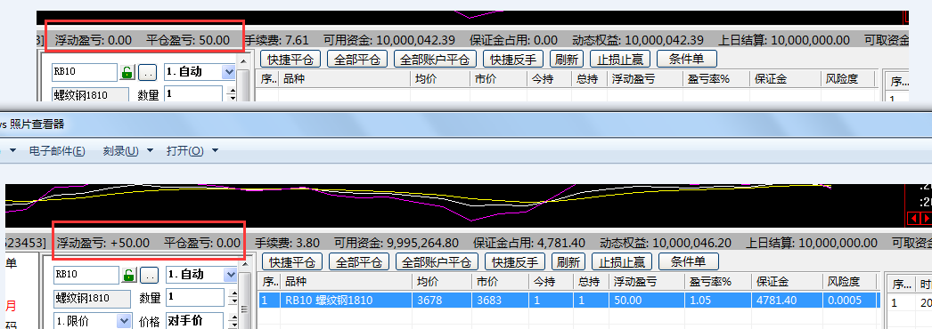Screen dimensions: 932x329
Task: Increase 数量 with lower panel up stepper
Action: click(x=233, y=293)
